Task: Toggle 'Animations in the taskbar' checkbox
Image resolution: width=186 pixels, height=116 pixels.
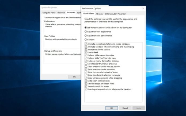Action: coord(86,49)
